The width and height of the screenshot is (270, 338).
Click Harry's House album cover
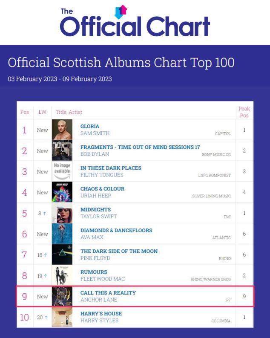click(62, 317)
